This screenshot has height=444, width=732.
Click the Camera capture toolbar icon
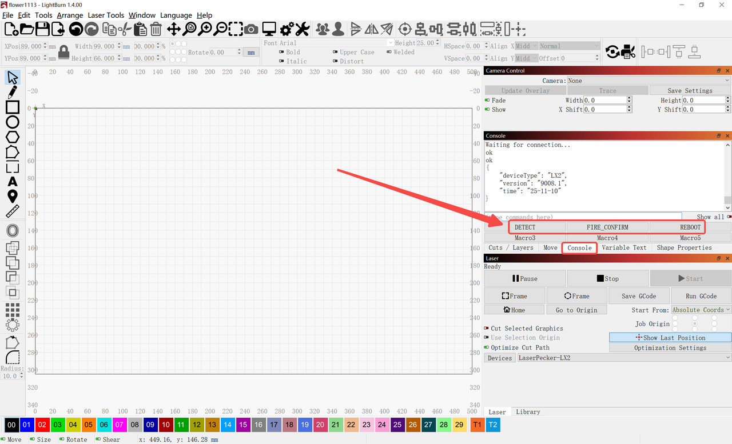251,29
